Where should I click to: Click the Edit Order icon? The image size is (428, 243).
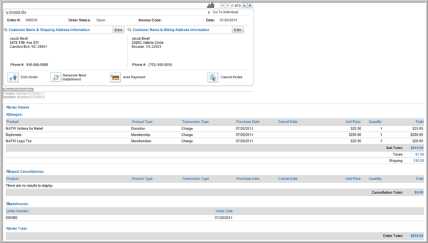(13, 77)
